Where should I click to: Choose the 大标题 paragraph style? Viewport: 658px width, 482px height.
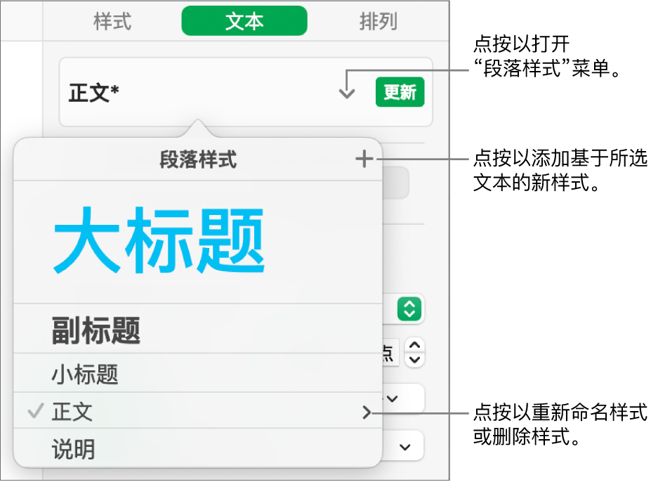tap(197, 242)
